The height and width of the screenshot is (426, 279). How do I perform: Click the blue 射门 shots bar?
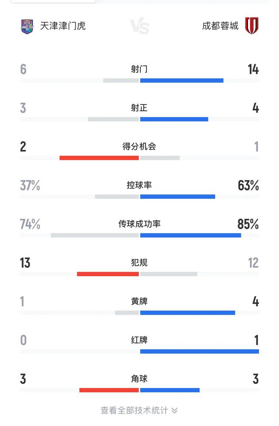pyautogui.click(x=182, y=80)
